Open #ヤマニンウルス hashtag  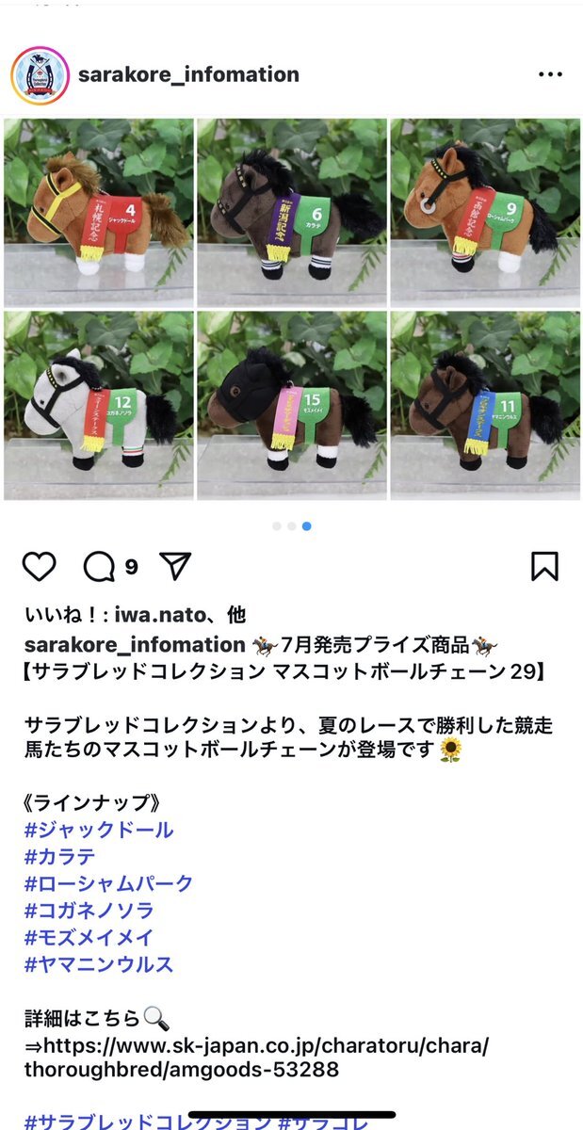99,964
